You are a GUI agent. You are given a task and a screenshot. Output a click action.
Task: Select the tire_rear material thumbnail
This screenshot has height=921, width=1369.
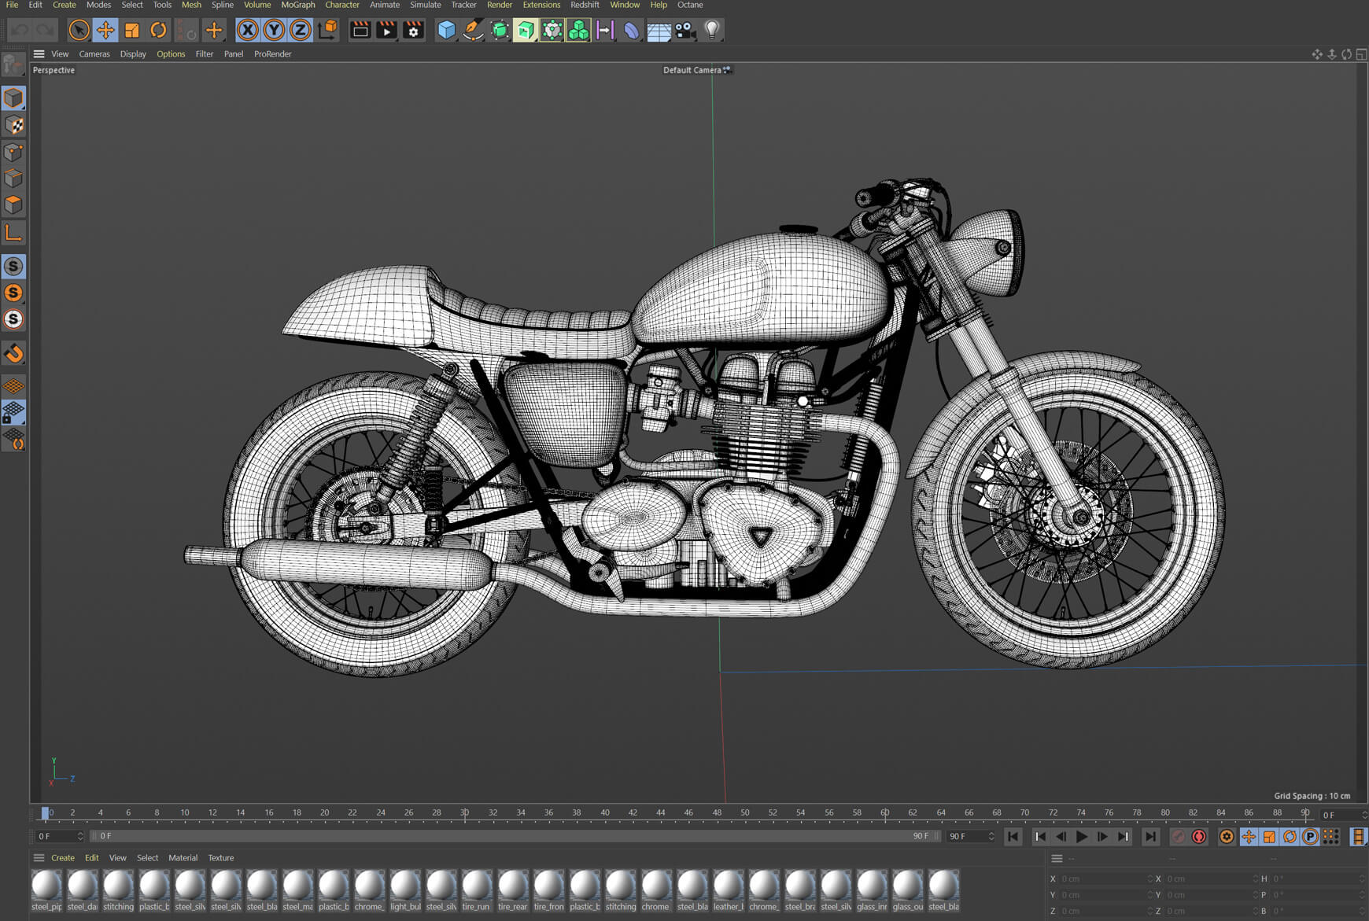tap(512, 890)
